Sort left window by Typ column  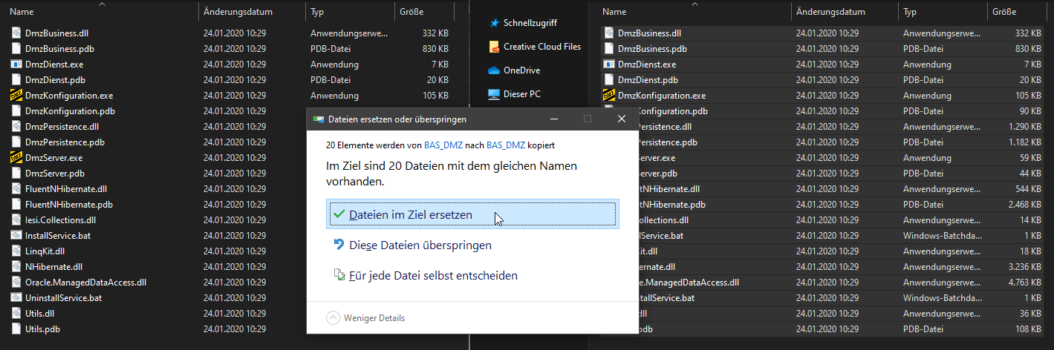click(x=350, y=12)
